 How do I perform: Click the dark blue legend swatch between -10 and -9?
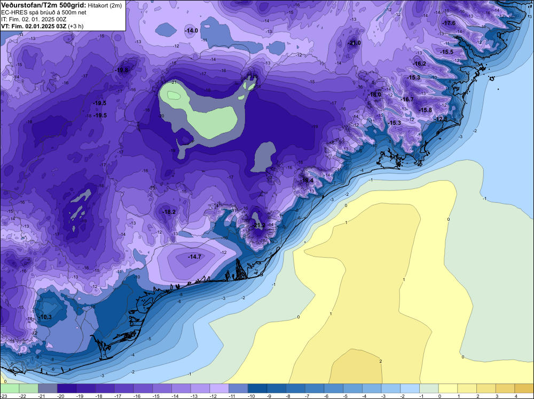pyautogui.click(x=257, y=388)
